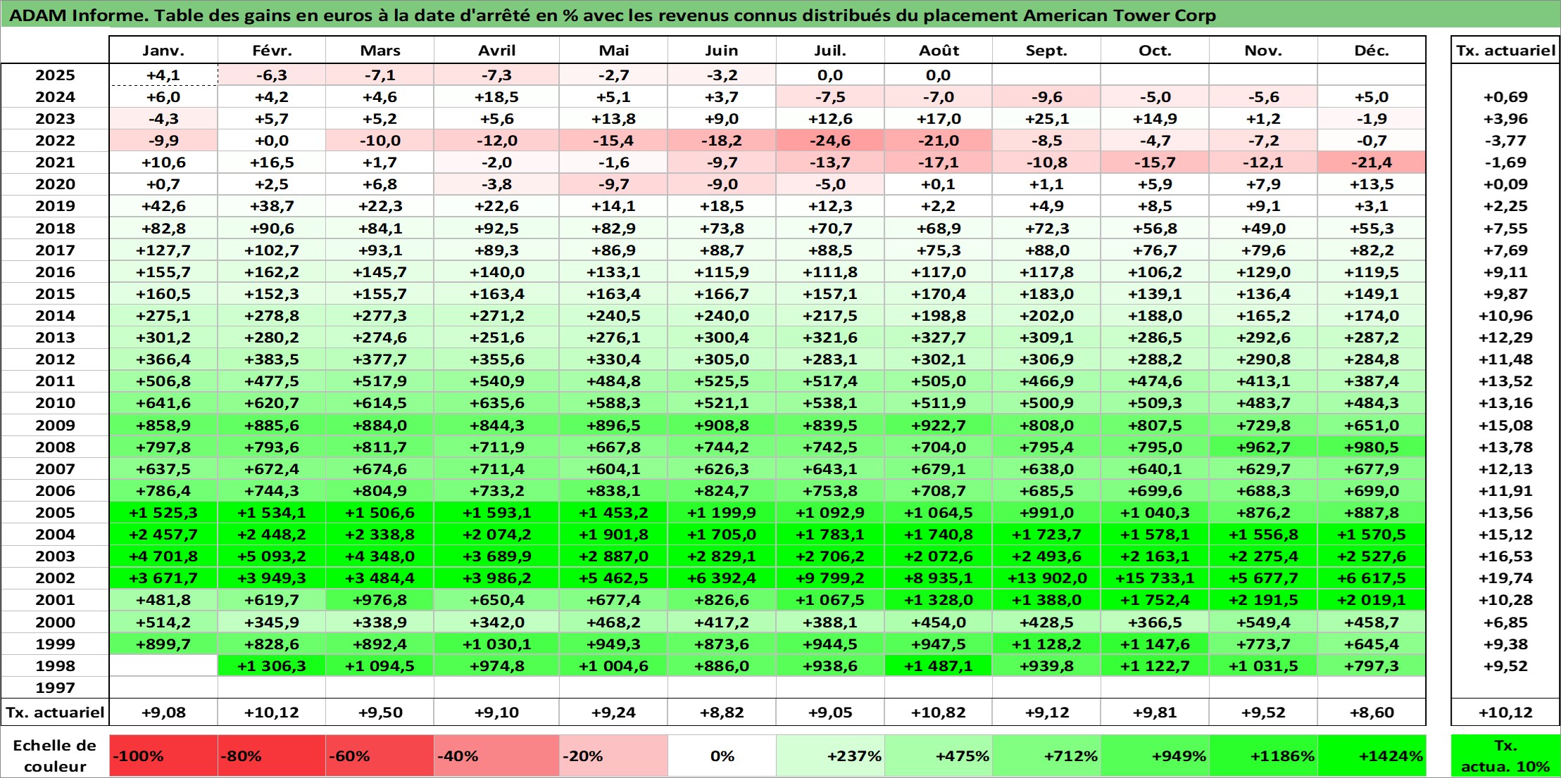
Task: Click the +1 306,3 cell in February 1998
Action: 272,666
